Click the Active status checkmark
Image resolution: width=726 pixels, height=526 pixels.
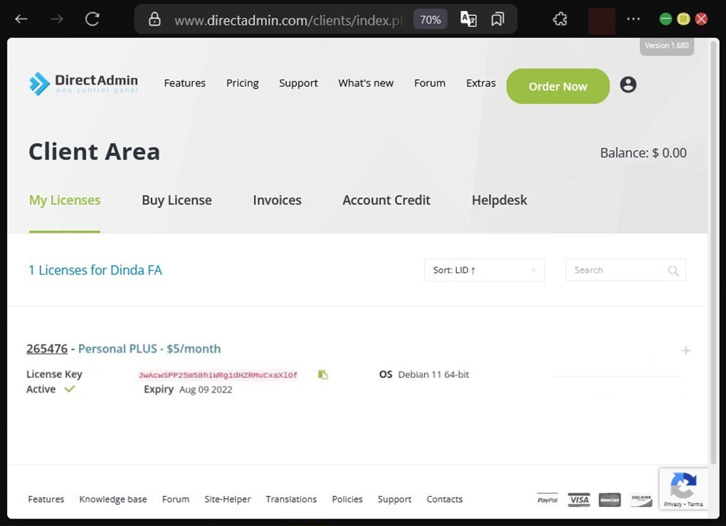70,389
